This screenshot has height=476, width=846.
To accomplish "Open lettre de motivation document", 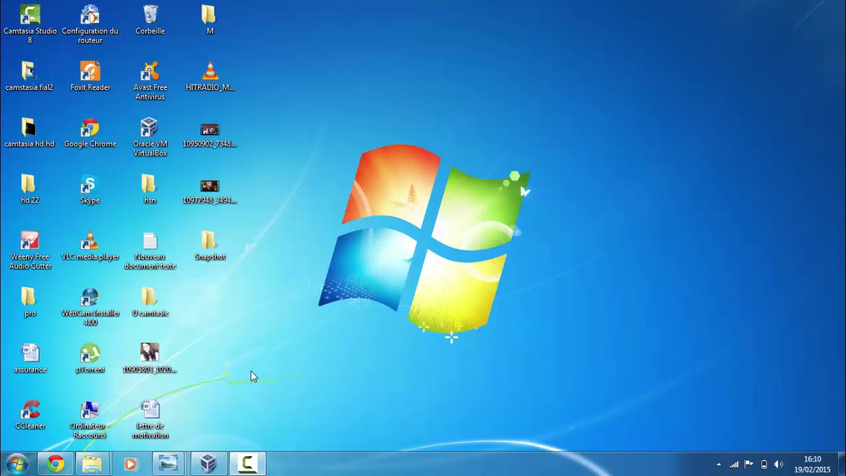I will coord(150,420).
